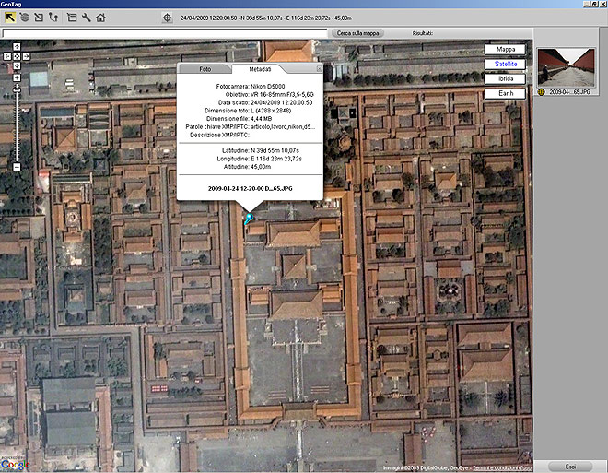Zoom in with the plus button
The height and width of the screenshot is (473, 608).
click(17, 77)
